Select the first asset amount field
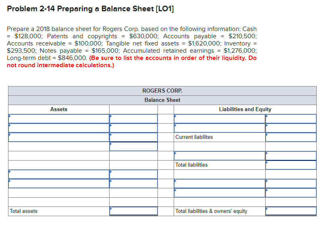Viewport: 326px width, 225px height. coord(133,119)
